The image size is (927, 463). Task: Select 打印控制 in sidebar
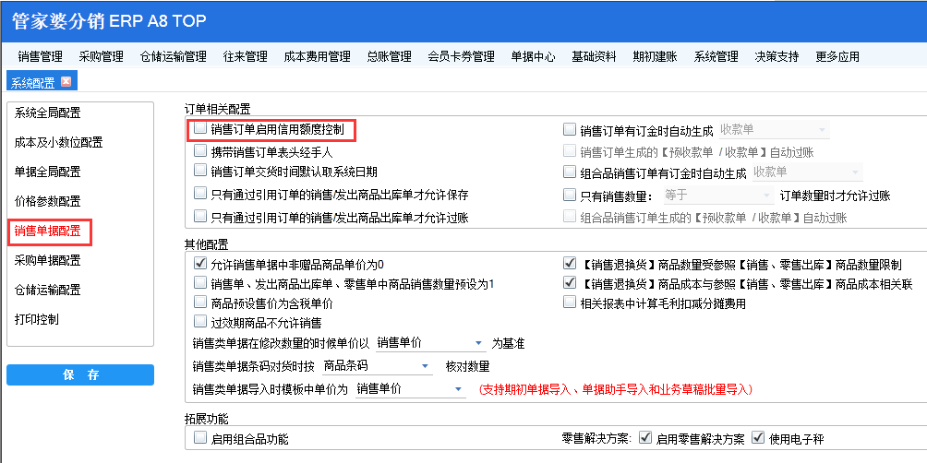tap(37, 319)
